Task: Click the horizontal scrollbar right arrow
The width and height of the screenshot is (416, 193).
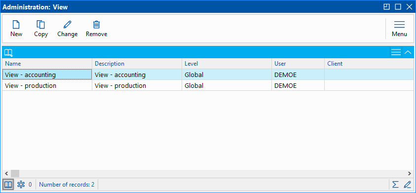Action: tap(410, 174)
